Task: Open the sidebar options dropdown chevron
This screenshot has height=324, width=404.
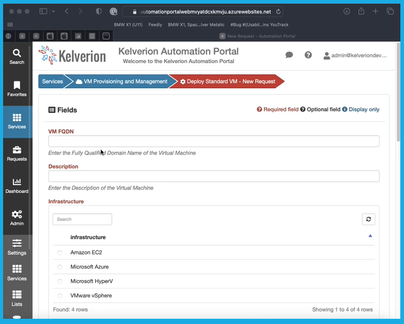Action: tap(53, 11)
